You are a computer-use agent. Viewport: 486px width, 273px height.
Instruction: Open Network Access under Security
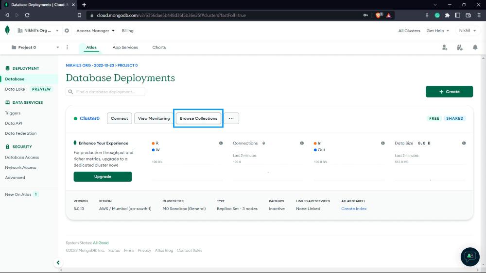pos(20,167)
